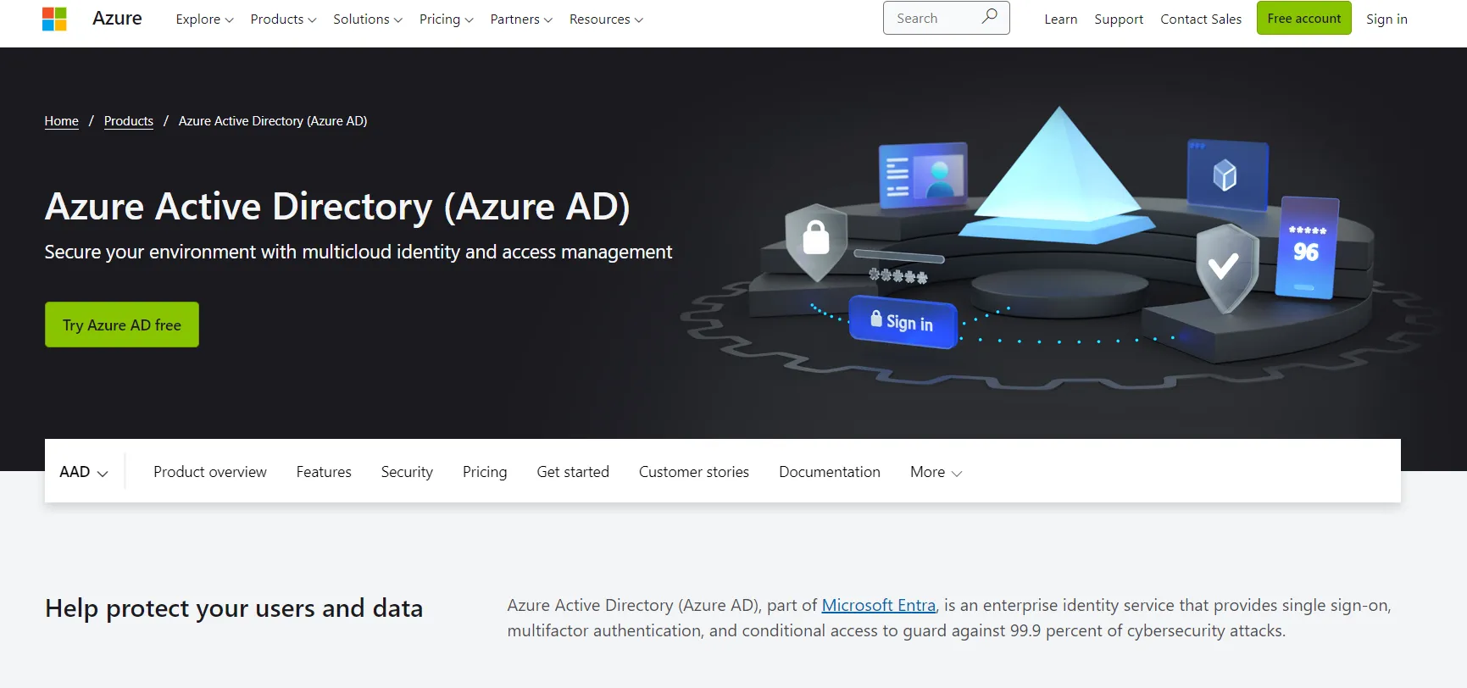Click the Azure Active Directory breadcrumb text
The image size is (1467, 688).
tap(273, 121)
